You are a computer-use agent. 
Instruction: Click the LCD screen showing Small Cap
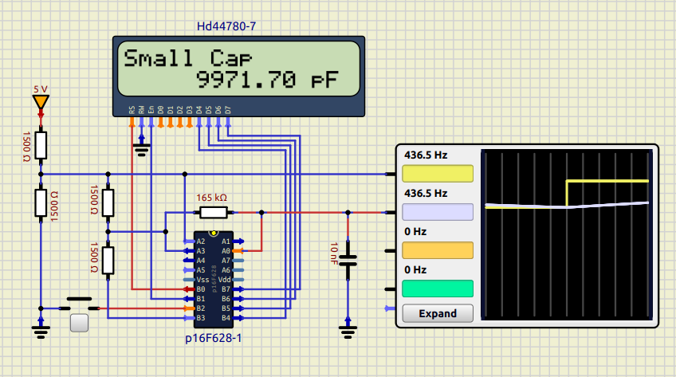(238, 70)
